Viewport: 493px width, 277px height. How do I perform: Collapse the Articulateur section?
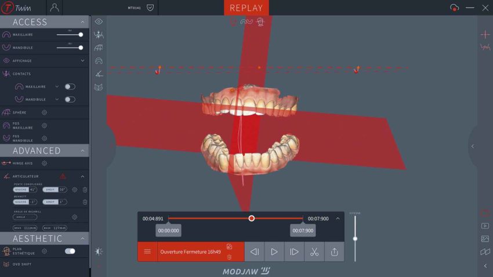82,176
